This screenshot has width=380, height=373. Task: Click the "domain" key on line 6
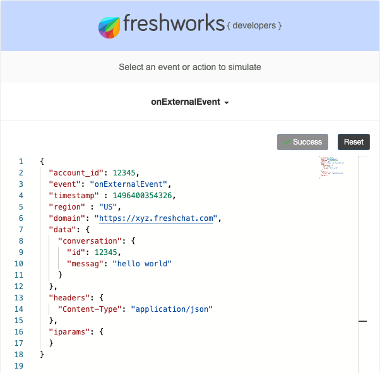coord(67,218)
